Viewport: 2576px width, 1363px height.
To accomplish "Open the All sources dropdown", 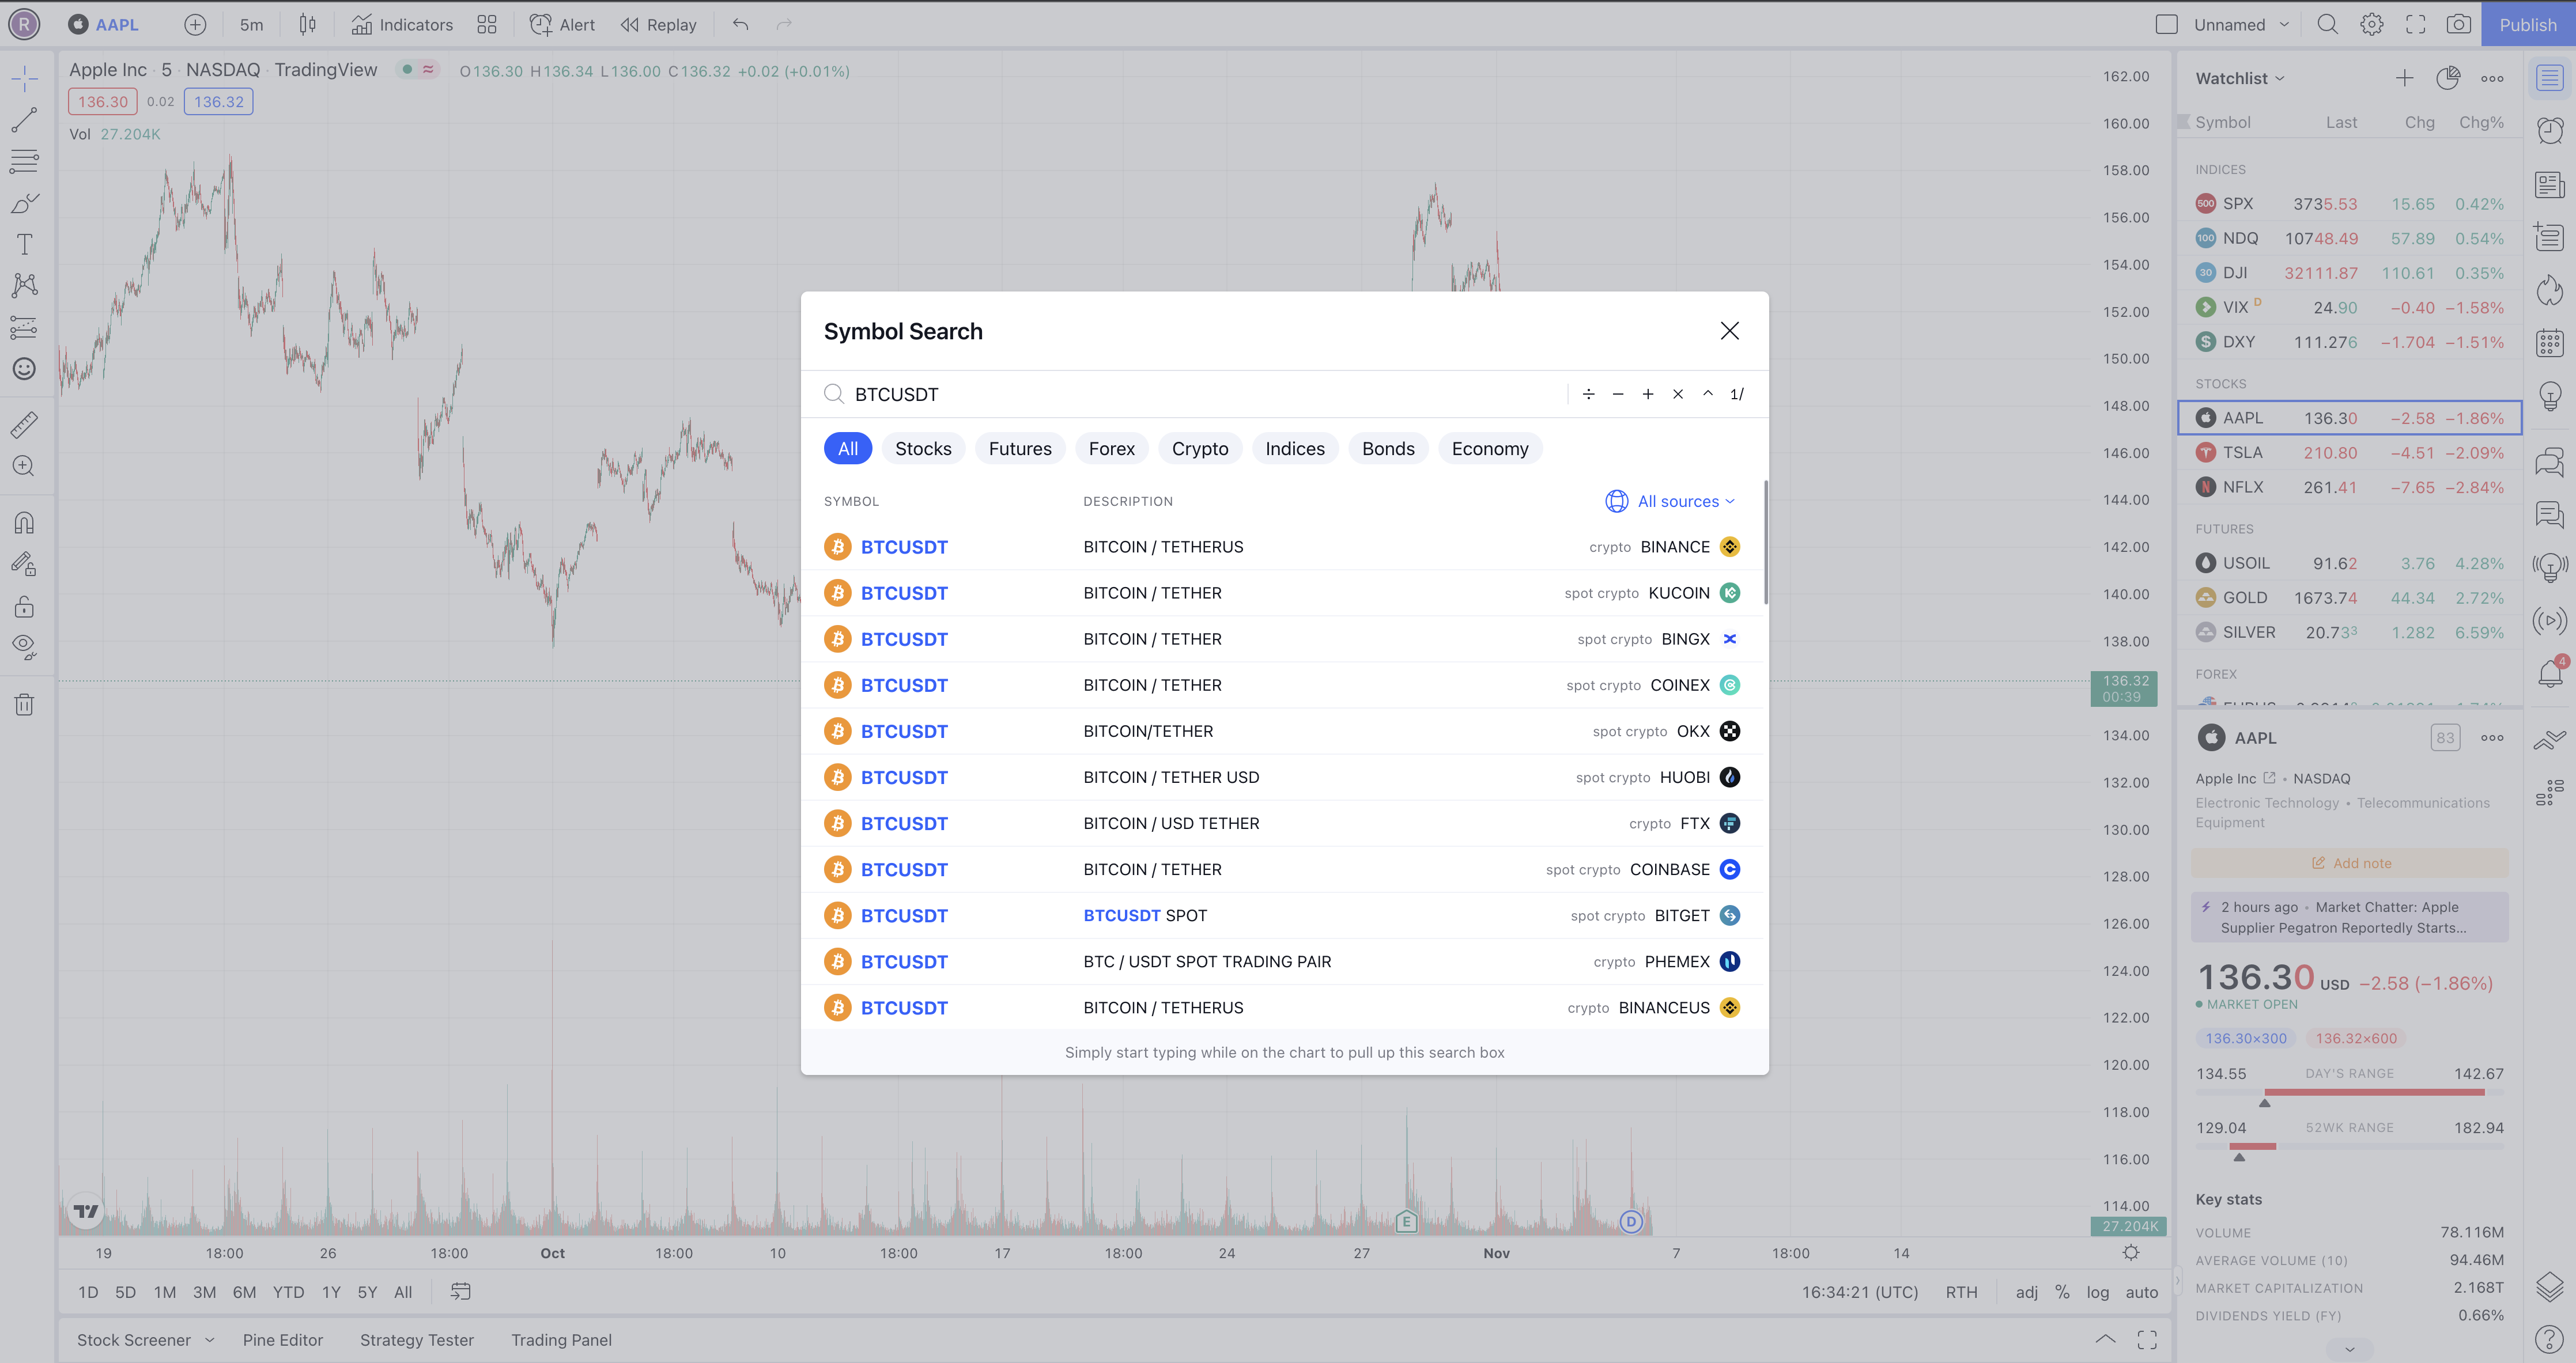I will point(1671,501).
